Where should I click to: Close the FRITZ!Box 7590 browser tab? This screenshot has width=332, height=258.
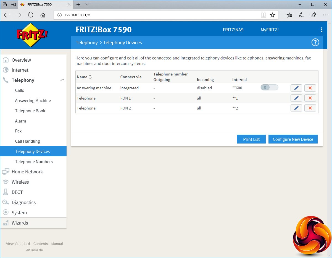click(69, 5)
